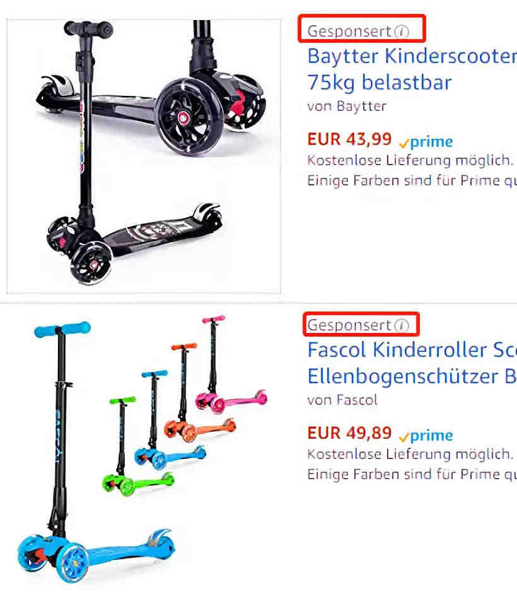517x594 pixels.
Task: Open the Fascol colorful scooters product image
Action: (x=144, y=450)
